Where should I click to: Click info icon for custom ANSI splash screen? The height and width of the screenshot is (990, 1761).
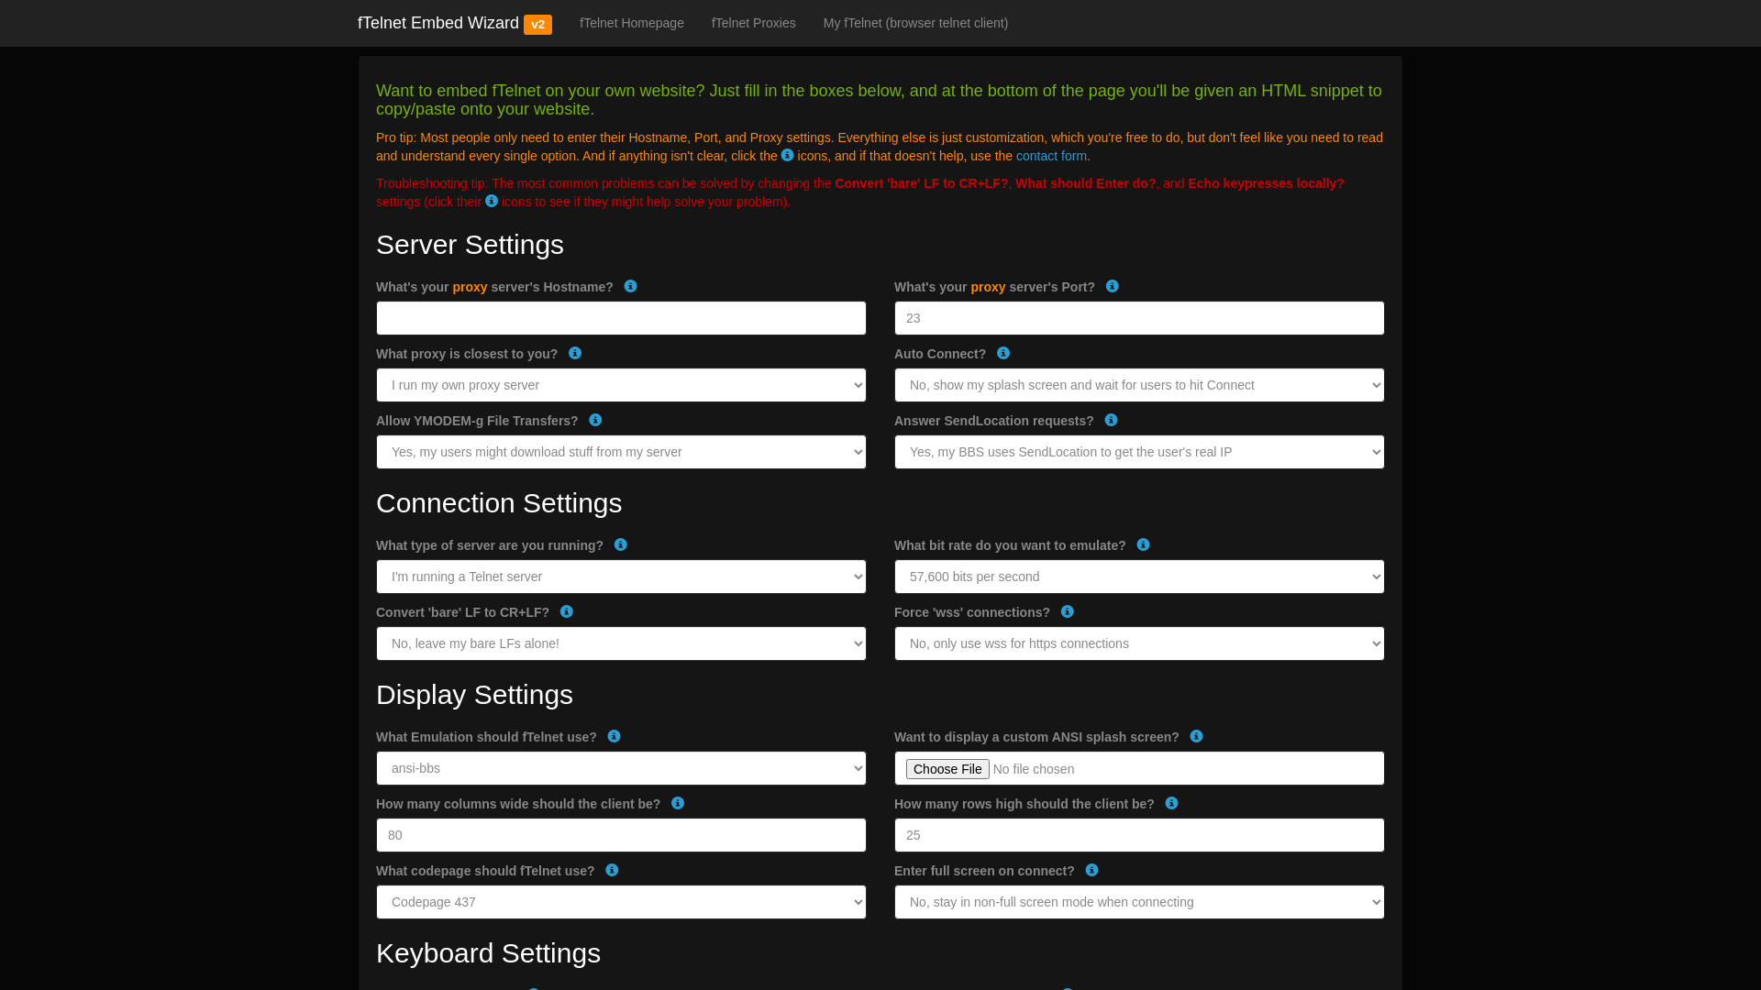click(1196, 736)
